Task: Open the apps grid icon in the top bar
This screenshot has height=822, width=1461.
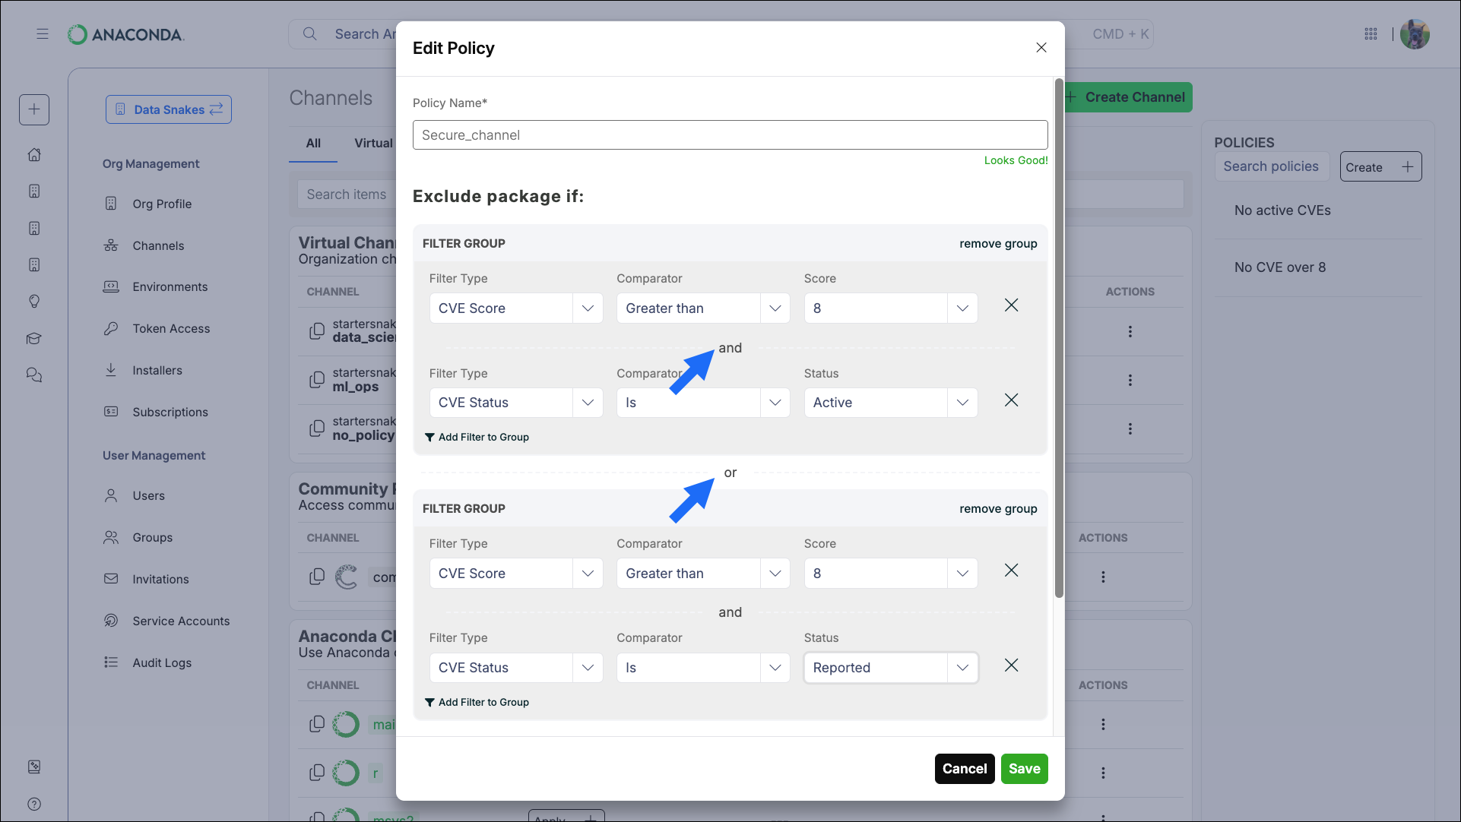Action: (1371, 33)
